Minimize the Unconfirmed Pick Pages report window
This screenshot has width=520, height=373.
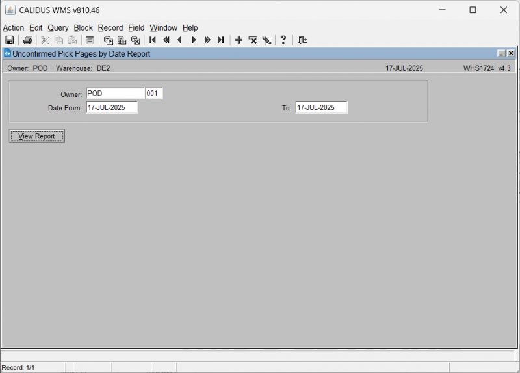click(x=501, y=53)
